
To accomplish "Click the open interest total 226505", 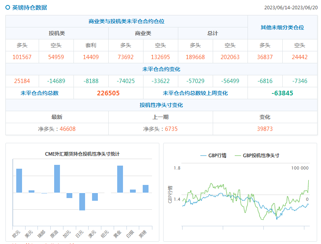I will click(x=108, y=93).
